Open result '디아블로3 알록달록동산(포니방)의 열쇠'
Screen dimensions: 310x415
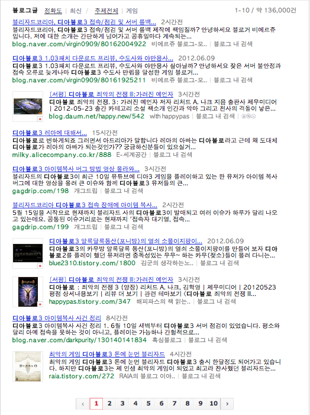[125, 241]
